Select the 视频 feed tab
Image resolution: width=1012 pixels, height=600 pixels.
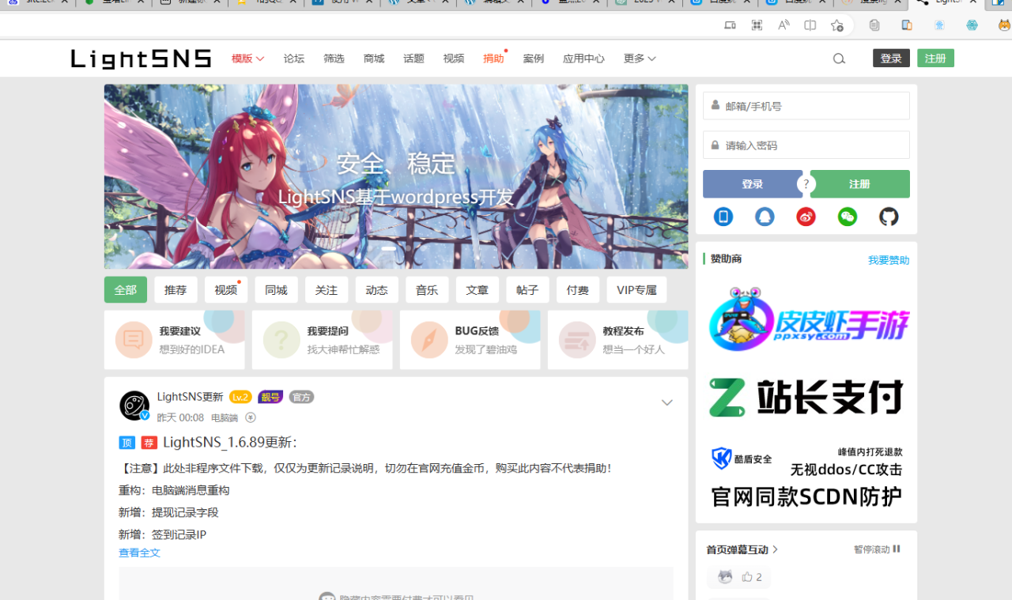pyautogui.click(x=226, y=289)
